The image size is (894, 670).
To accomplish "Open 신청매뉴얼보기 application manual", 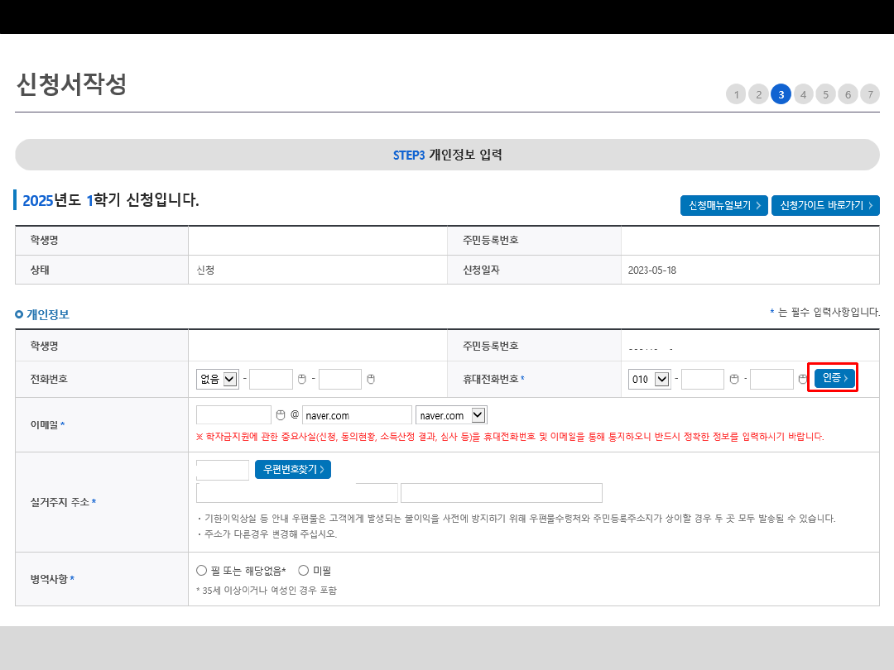I will (723, 205).
